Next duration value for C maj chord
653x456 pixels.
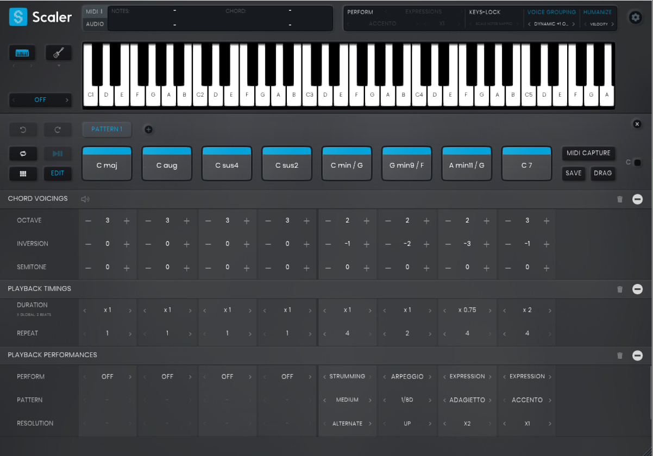(130, 311)
